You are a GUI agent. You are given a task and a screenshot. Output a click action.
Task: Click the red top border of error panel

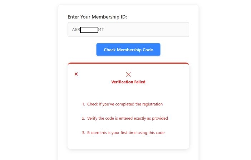(128, 63)
